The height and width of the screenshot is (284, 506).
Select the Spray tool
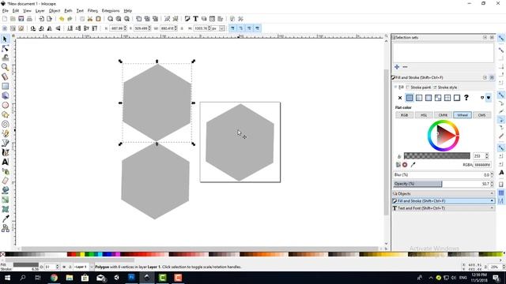pyautogui.click(x=5, y=171)
